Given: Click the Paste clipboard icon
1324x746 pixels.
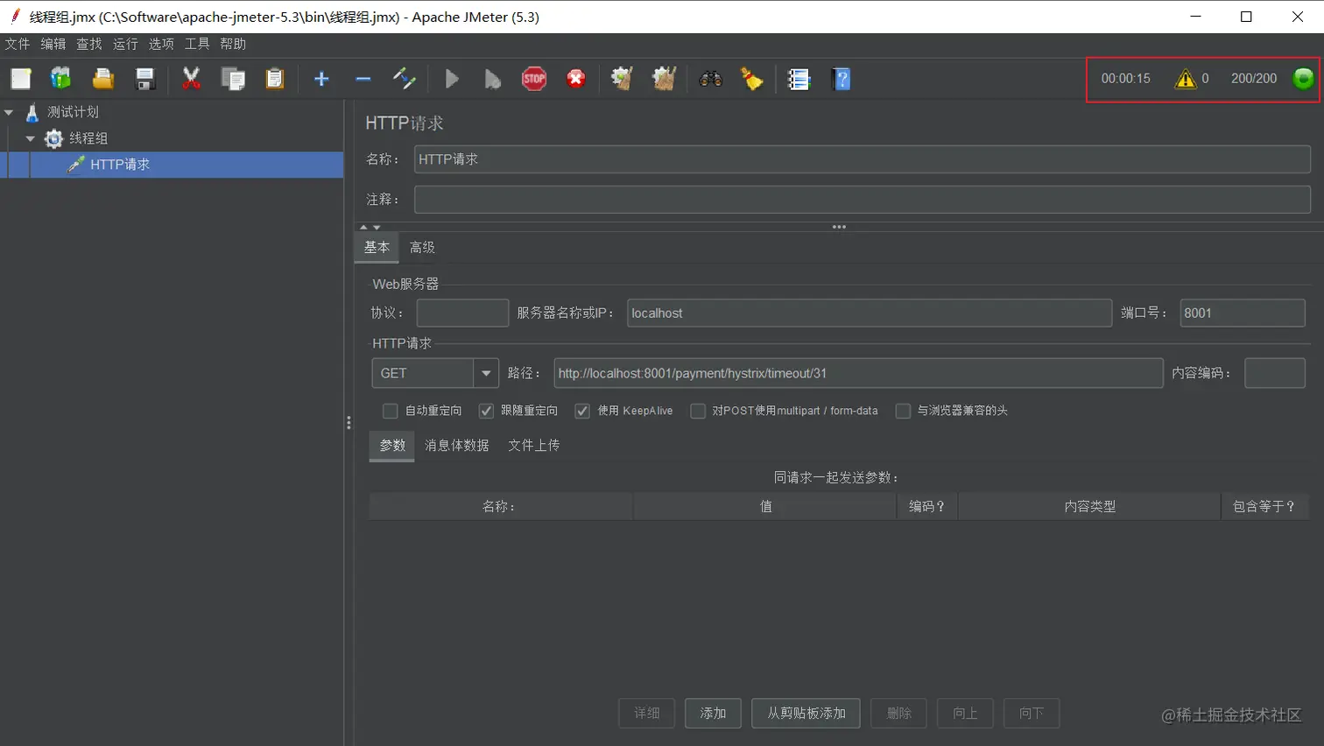Looking at the screenshot, I should click(x=275, y=79).
